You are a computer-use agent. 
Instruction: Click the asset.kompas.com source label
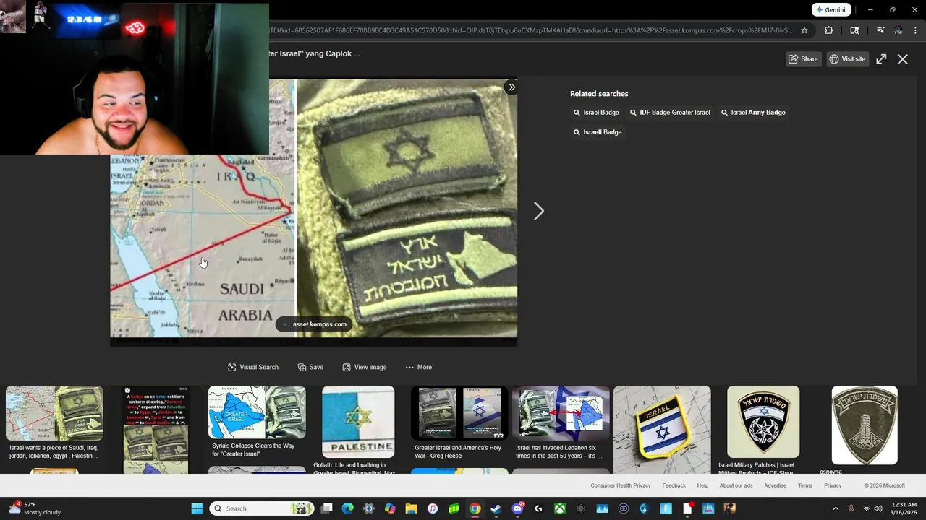314,324
